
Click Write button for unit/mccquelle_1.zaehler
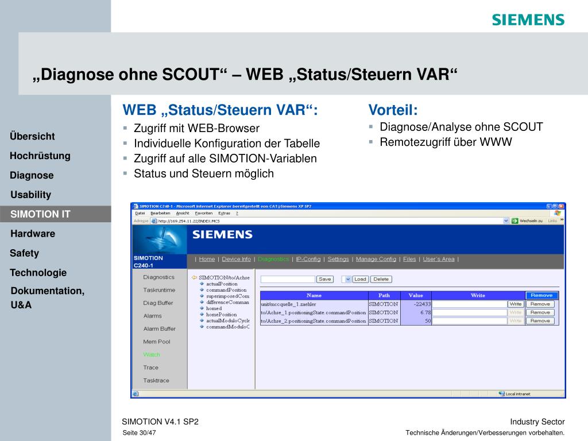[516, 304]
